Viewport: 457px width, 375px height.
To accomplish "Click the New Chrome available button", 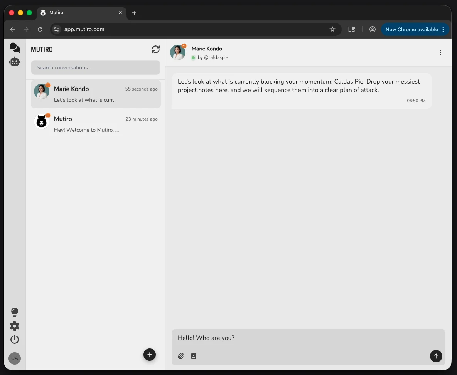I will (411, 29).
